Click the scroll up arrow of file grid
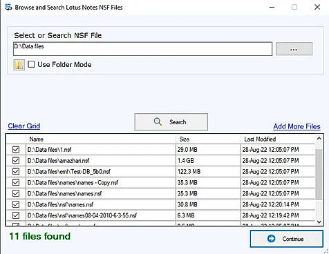This screenshot has height=254, width=329. coord(319,139)
